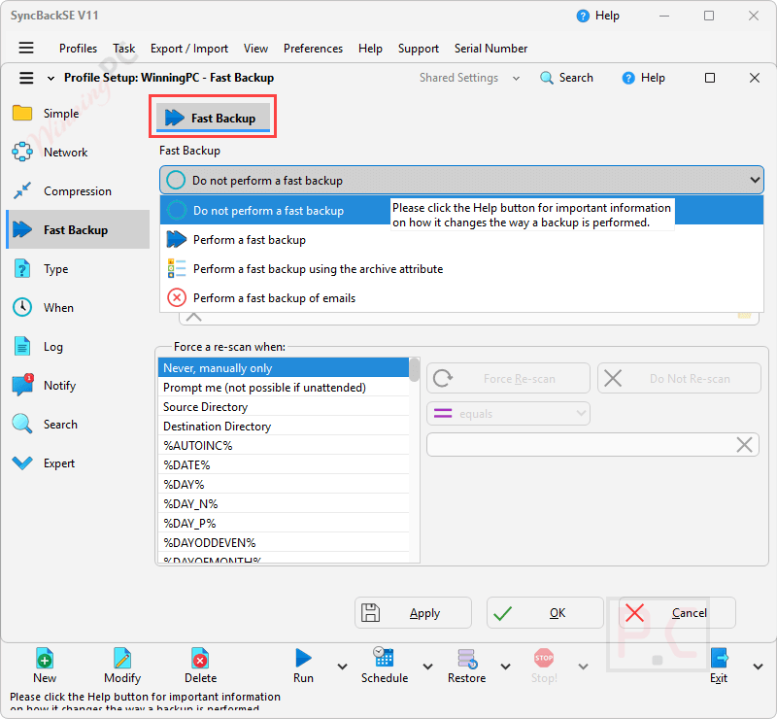777x719 pixels.
Task: Click the Cancel button
Action: (x=677, y=613)
